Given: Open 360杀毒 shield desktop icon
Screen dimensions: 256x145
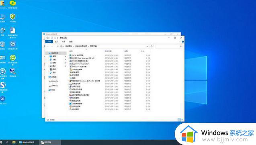Looking at the screenshot, I should pyautogui.click(x=12, y=18).
